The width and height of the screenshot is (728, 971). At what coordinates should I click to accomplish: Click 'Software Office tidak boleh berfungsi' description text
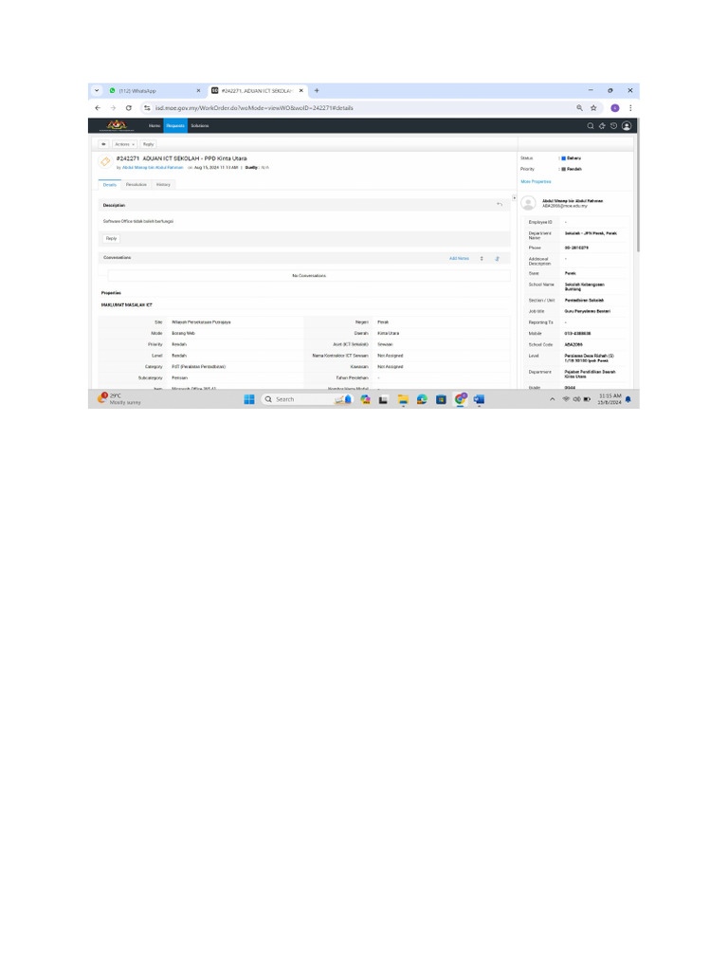[x=138, y=221]
